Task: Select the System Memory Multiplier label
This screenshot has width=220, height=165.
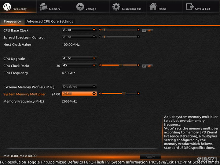Action: (25, 94)
